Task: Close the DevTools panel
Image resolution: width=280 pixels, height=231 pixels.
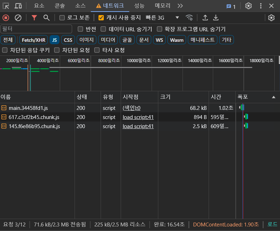Action: (x=271, y=6)
